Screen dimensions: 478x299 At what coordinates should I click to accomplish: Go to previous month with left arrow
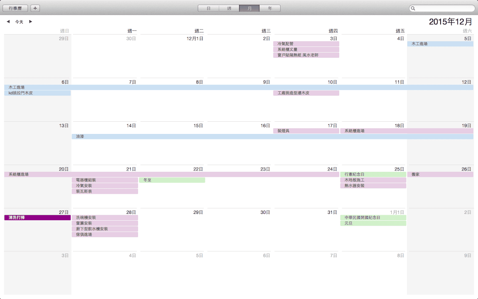[8, 21]
